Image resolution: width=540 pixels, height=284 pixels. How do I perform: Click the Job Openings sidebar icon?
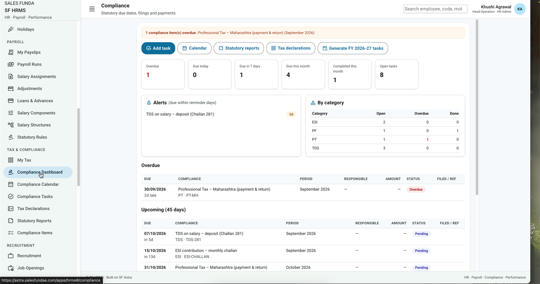point(11,268)
